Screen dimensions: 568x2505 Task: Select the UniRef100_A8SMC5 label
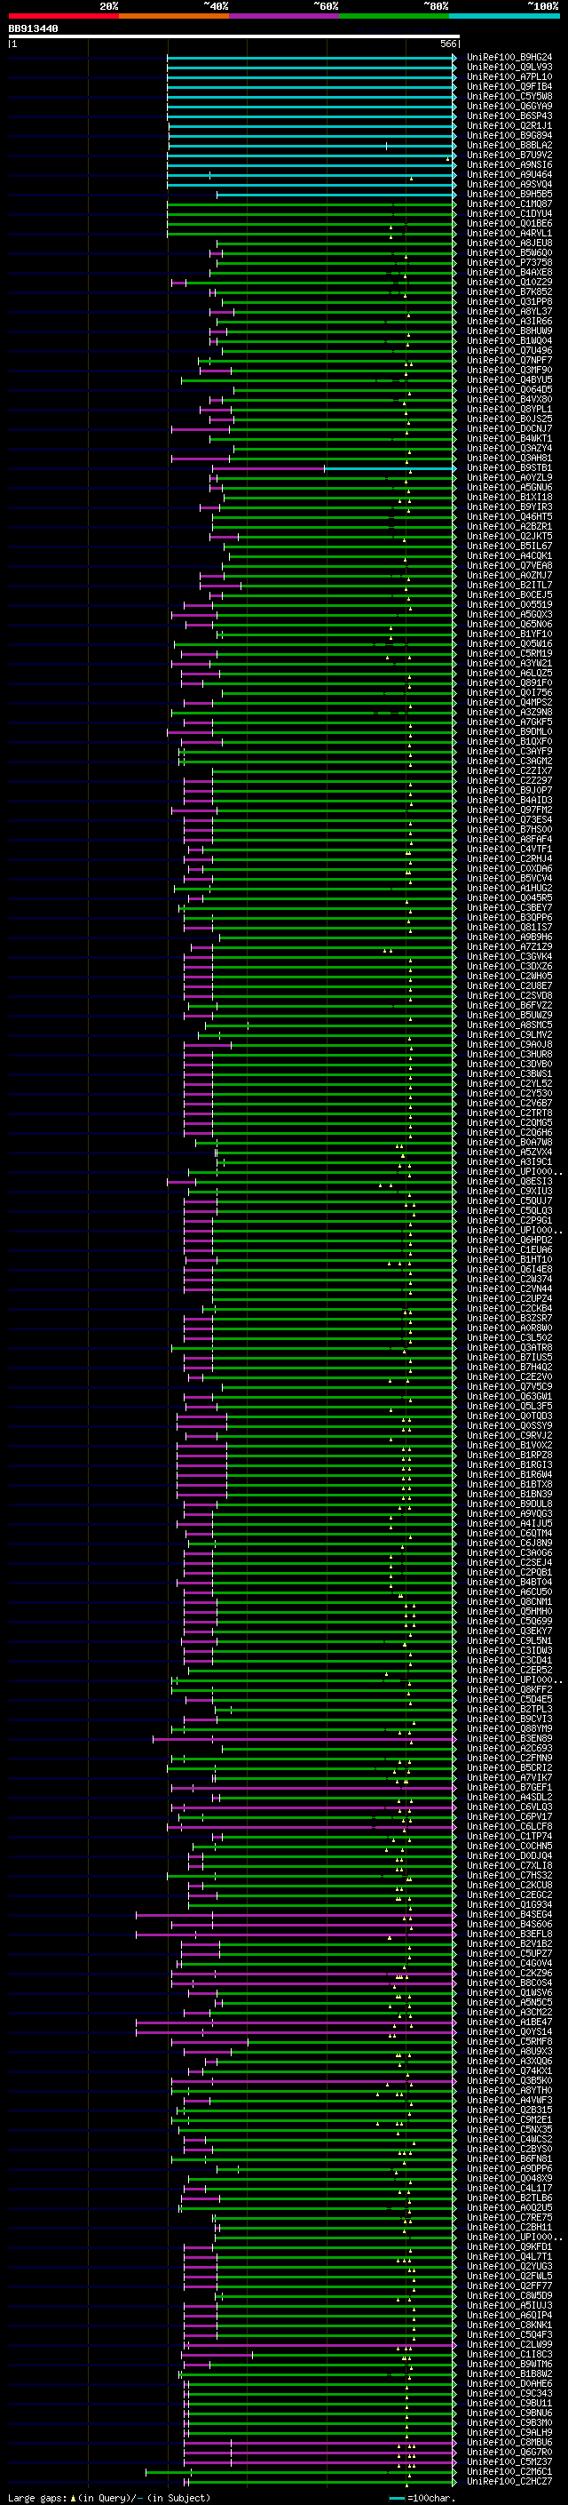(509, 1025)
